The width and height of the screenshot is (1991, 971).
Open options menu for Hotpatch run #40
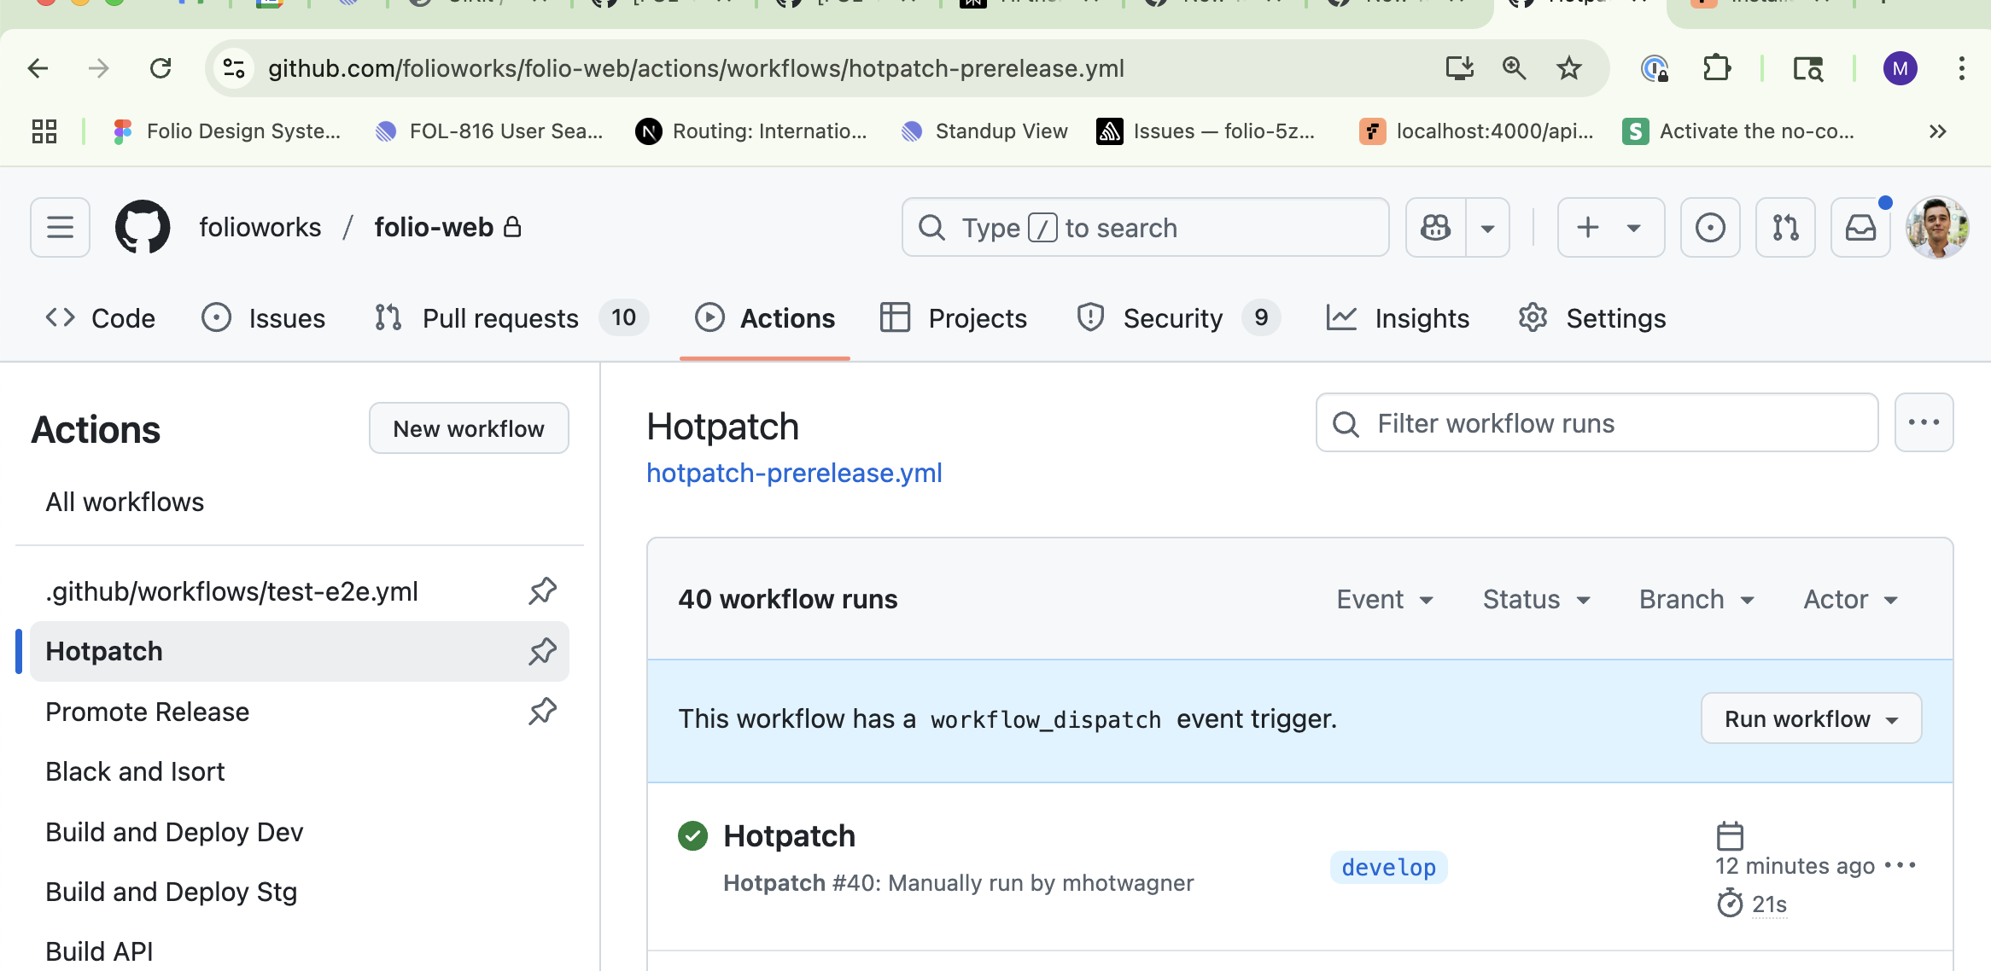pos(1900,865)
